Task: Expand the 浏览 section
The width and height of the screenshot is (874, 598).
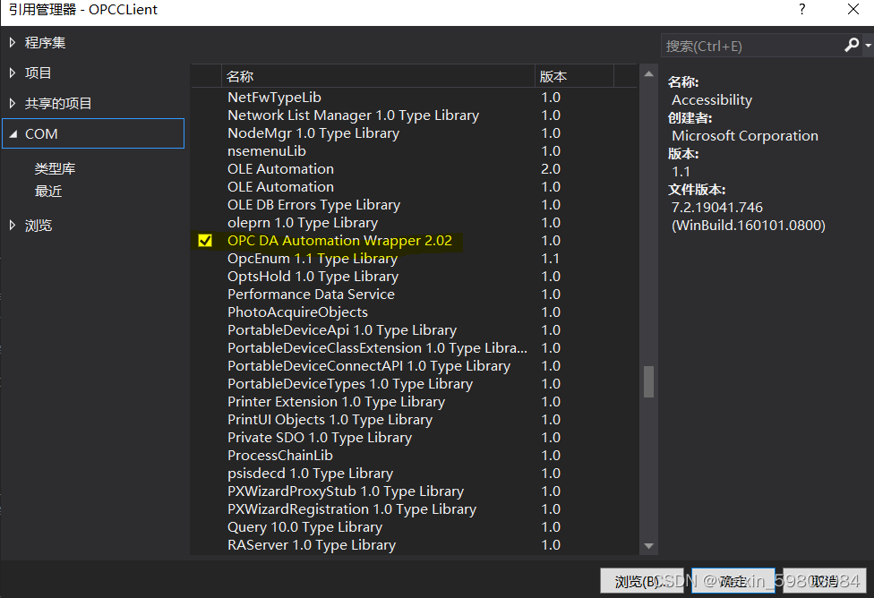Action: pos(13,225)
